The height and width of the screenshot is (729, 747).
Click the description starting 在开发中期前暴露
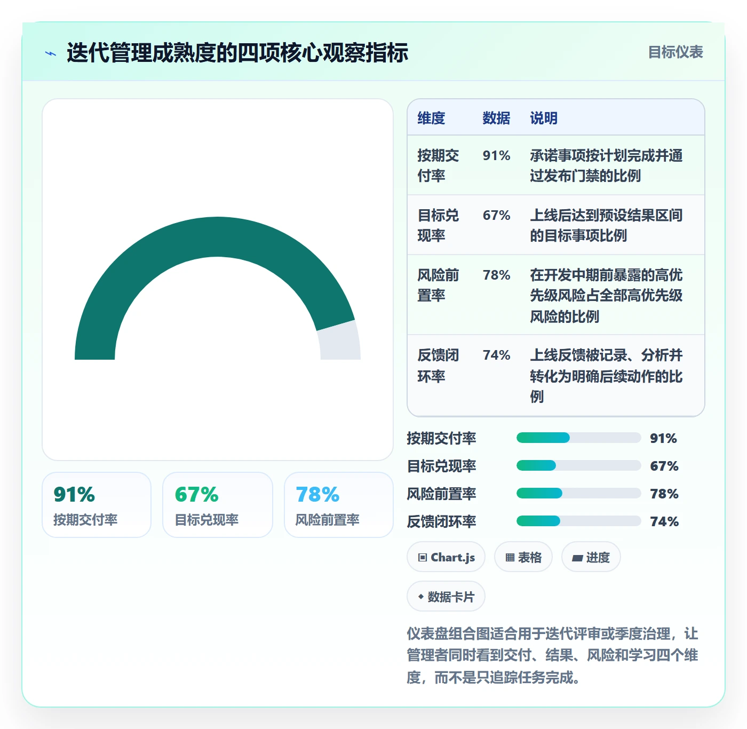click(x=606, y=295)
